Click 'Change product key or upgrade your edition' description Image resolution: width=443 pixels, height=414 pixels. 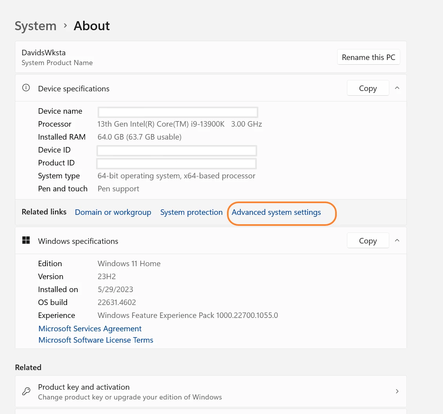point(130,397)
